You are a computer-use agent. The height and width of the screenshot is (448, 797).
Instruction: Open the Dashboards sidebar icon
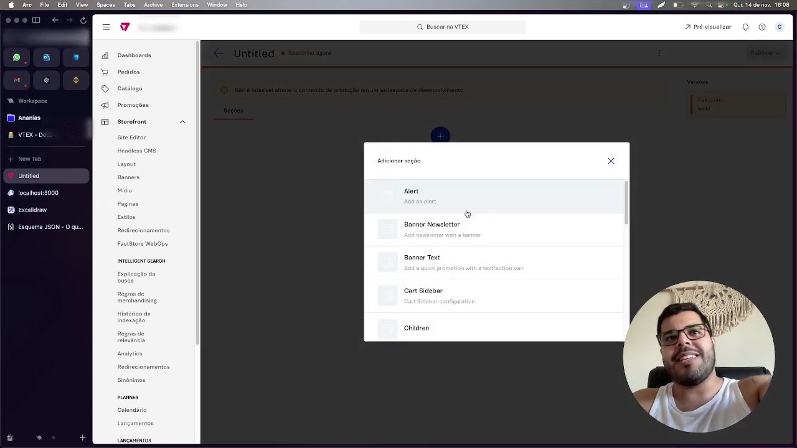click(105, 55)
